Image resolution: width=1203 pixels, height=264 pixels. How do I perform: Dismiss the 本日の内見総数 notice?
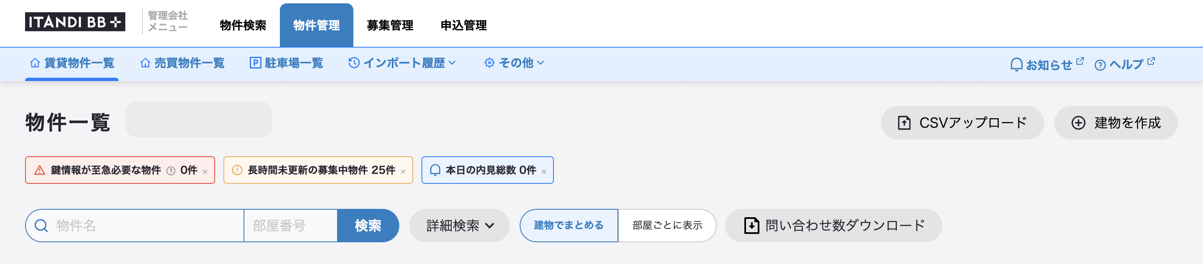(543, 172)
